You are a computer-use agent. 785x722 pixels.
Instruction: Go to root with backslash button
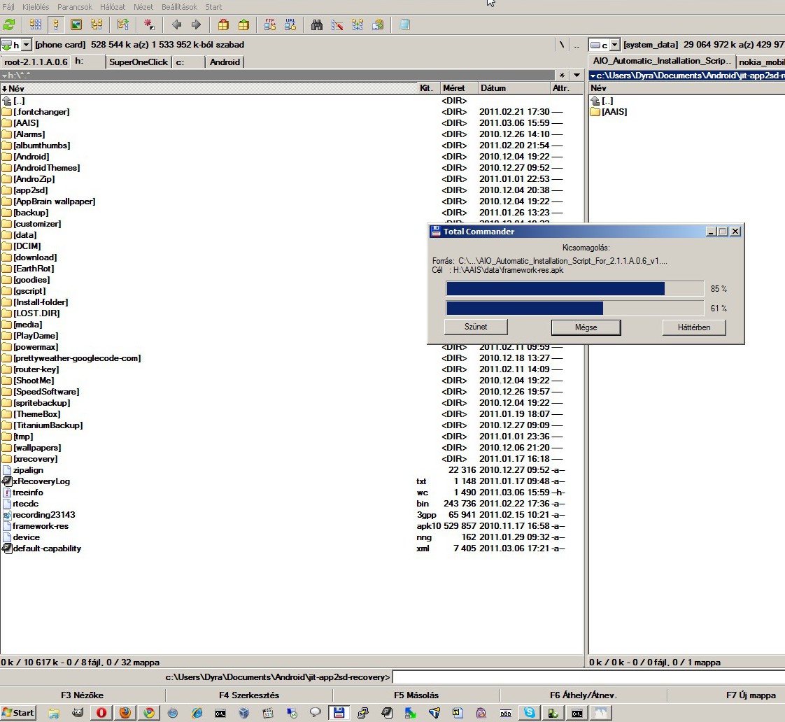coord(562,45)
